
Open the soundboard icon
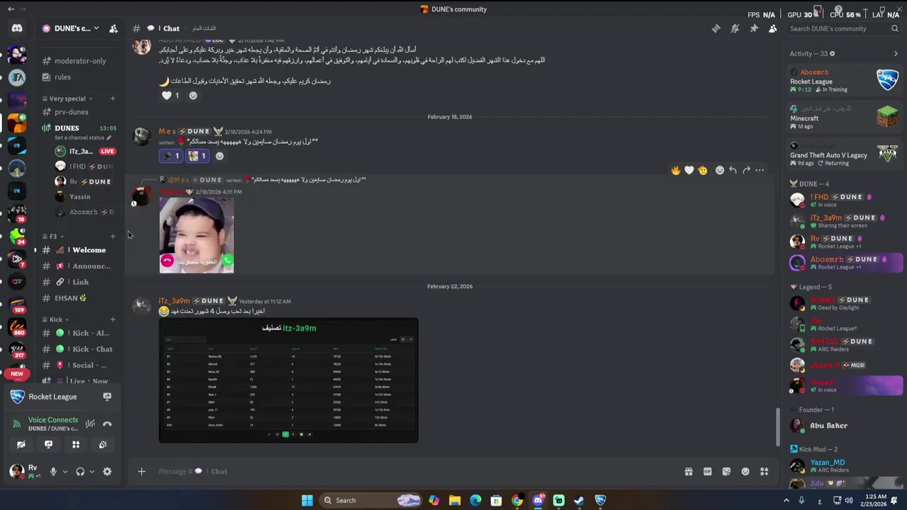103,445
